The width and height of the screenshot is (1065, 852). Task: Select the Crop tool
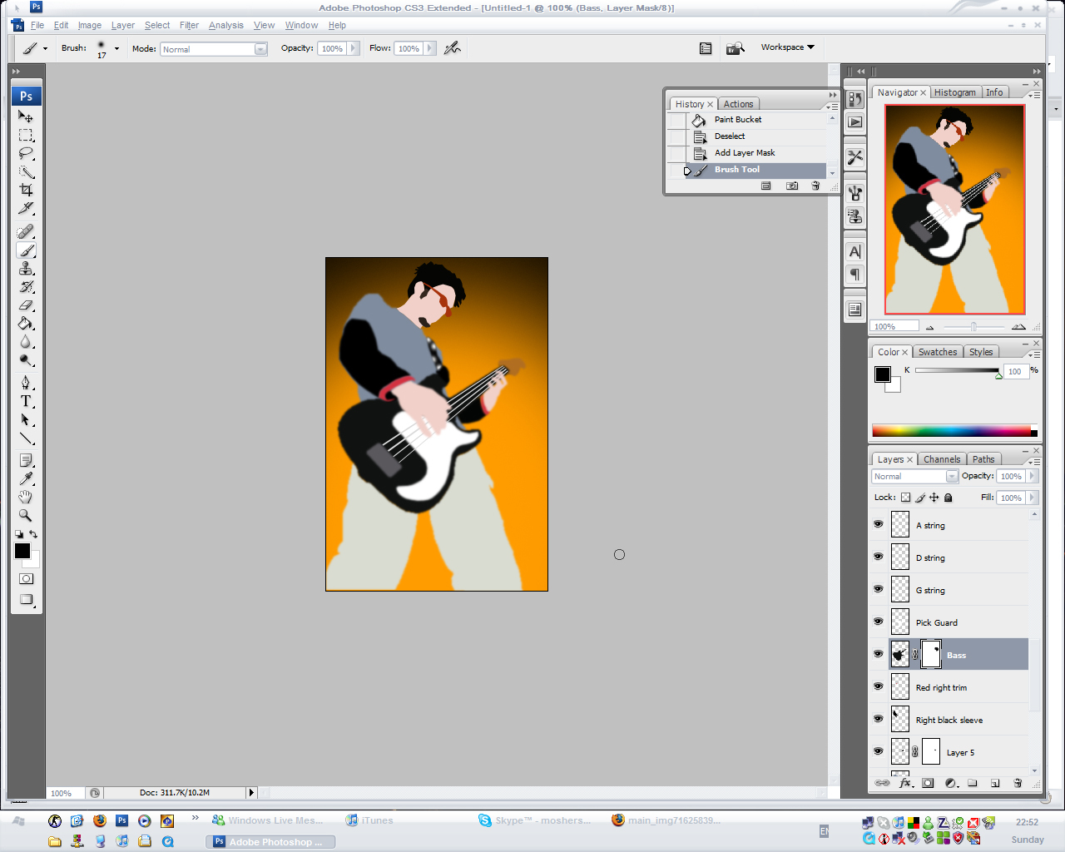click(26, 190)
